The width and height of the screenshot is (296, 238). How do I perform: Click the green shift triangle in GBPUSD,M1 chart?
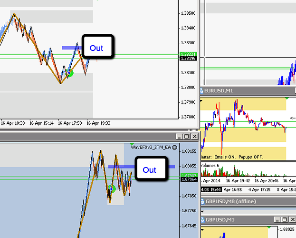(x=269, y=227)
